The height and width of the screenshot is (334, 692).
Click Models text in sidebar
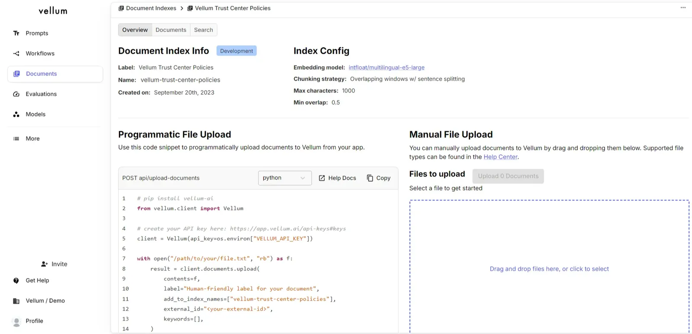click(x=35, y=115)
